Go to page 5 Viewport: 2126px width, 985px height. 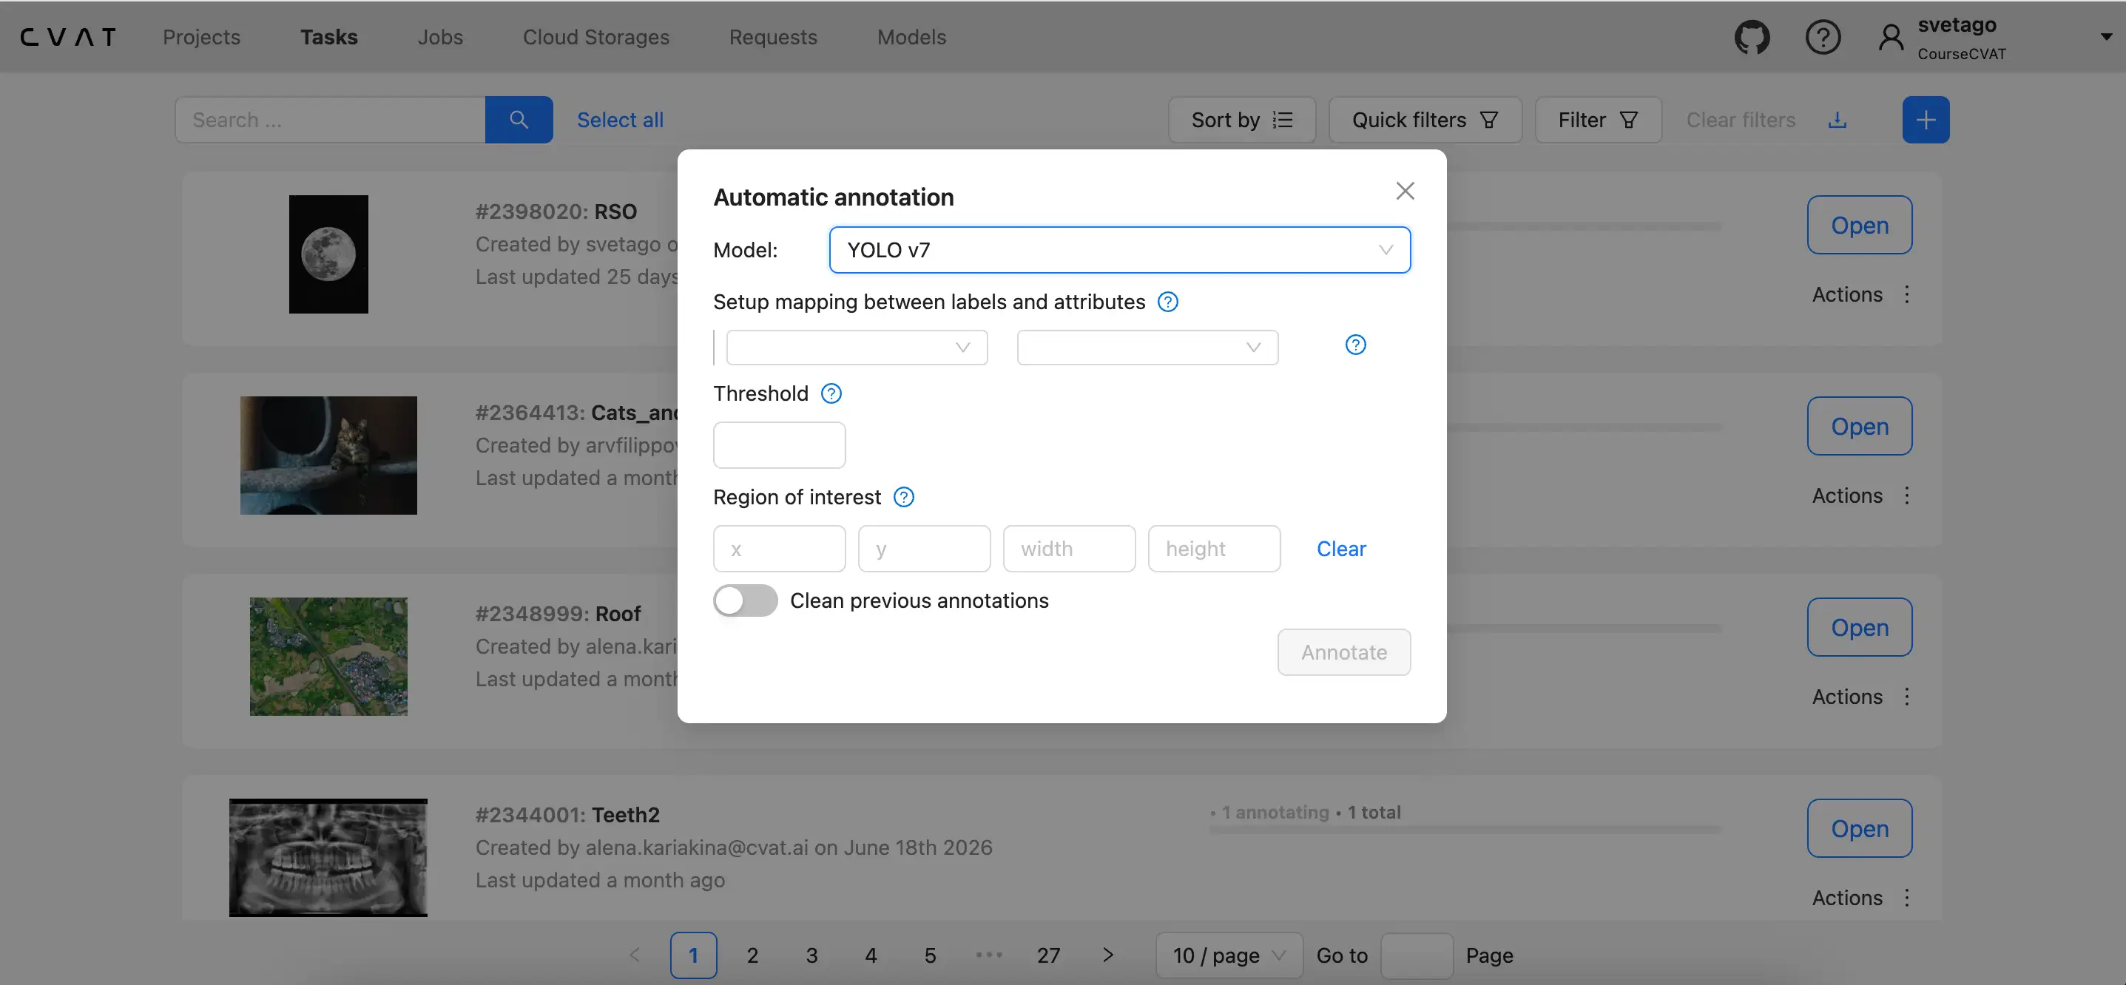click(x=930, y=955)
